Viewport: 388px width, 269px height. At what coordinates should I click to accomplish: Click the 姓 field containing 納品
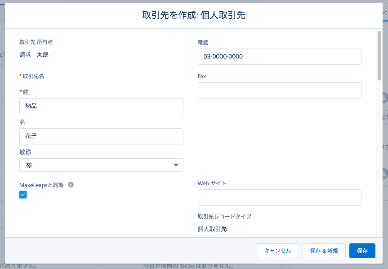coord(101,106)
